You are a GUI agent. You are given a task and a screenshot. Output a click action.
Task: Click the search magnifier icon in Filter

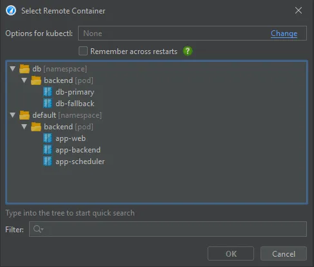[38, 229]
